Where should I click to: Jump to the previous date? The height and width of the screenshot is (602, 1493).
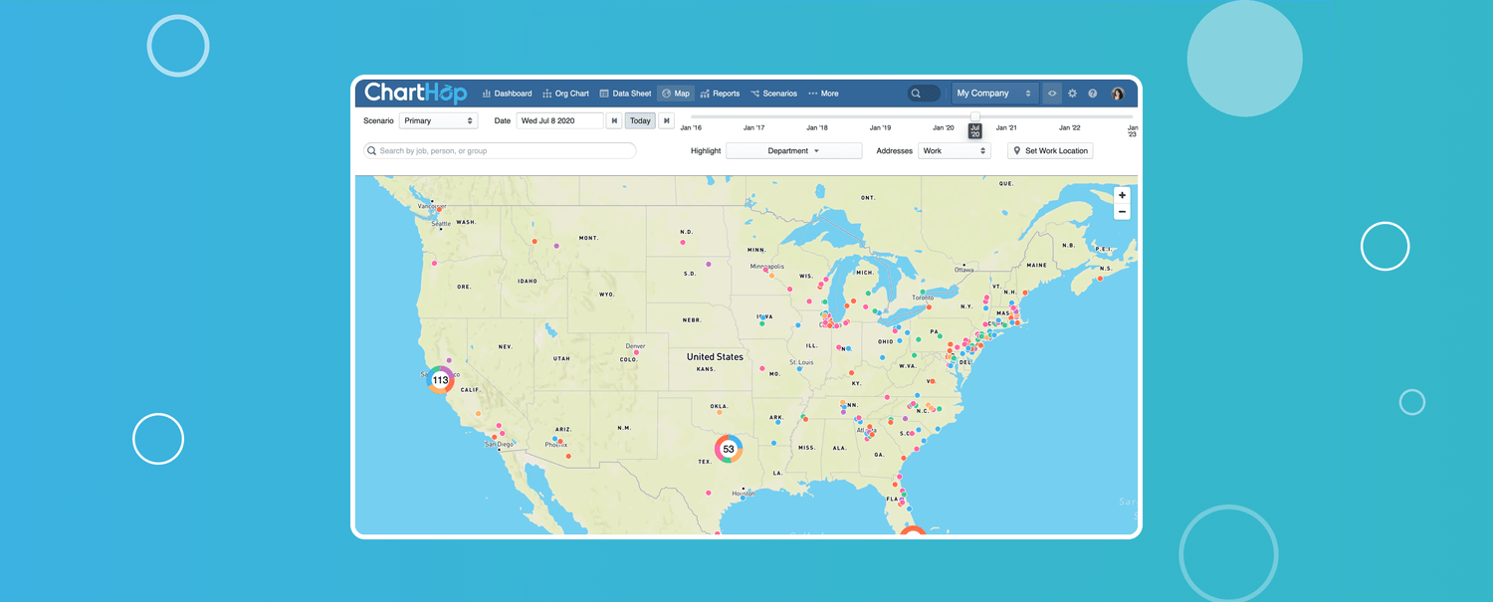[614, 120]
